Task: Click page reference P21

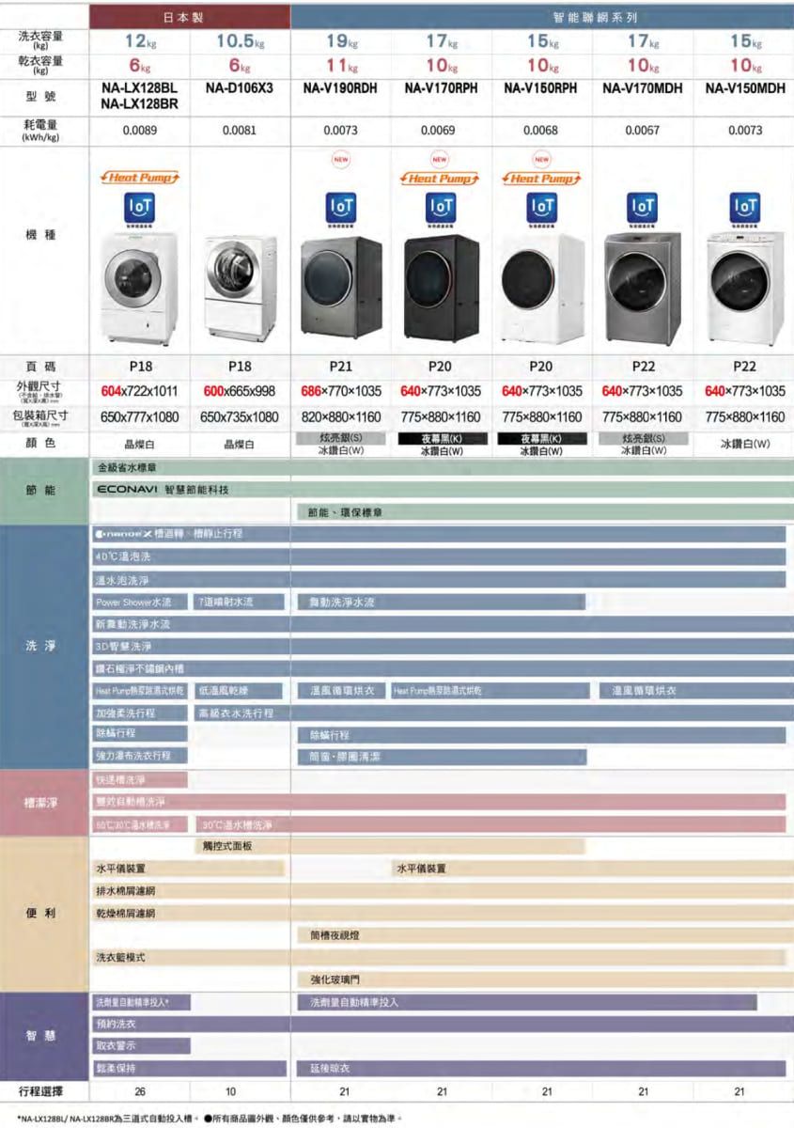Action: click(x=339, y=367)
